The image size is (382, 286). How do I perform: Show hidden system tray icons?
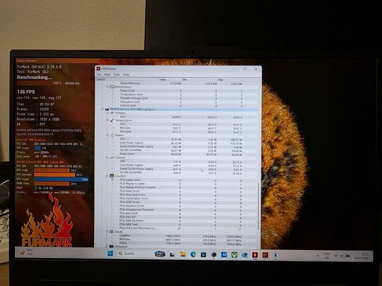point(318,256)
